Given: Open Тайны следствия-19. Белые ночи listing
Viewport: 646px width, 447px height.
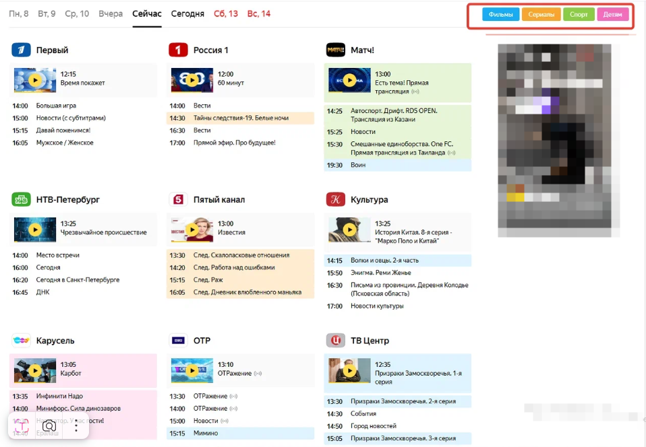Looking at the screenshot, I should coord(241,118).
